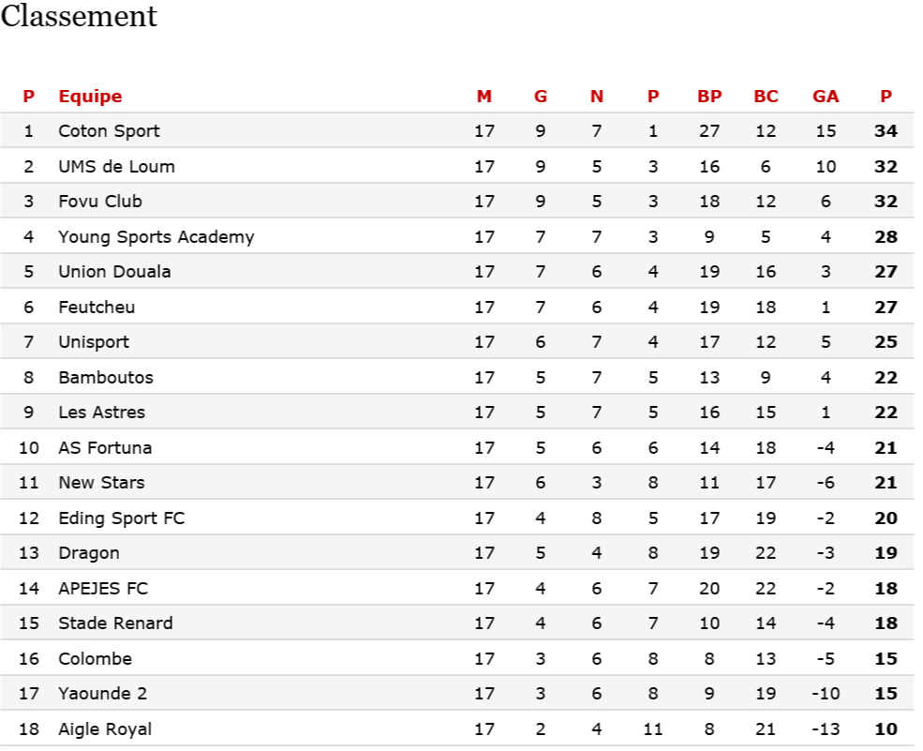Click the GA column header
923x751 pixels.
pos(826,96)
